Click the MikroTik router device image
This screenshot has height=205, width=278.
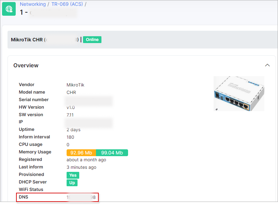tap(239, 94)
